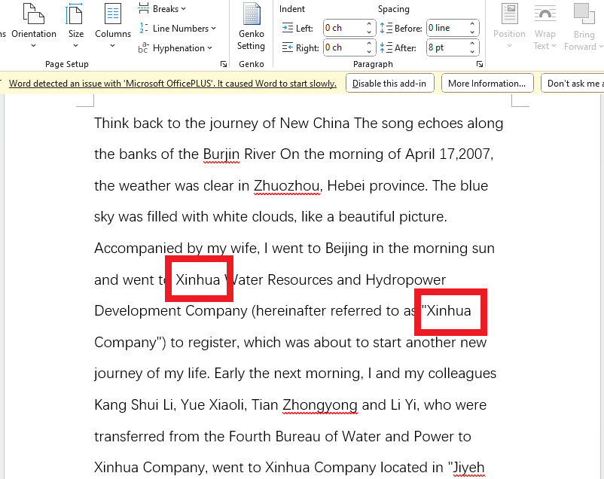Click the Spacing After input field
The image size is (604, 479).
point(447,47)
